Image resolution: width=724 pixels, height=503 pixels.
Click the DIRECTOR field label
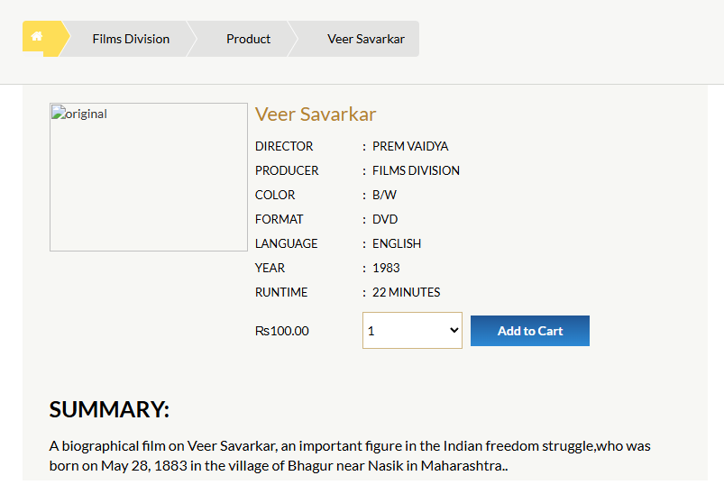click(284, 146)
